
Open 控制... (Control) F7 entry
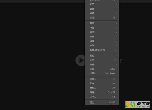point(102,88)
